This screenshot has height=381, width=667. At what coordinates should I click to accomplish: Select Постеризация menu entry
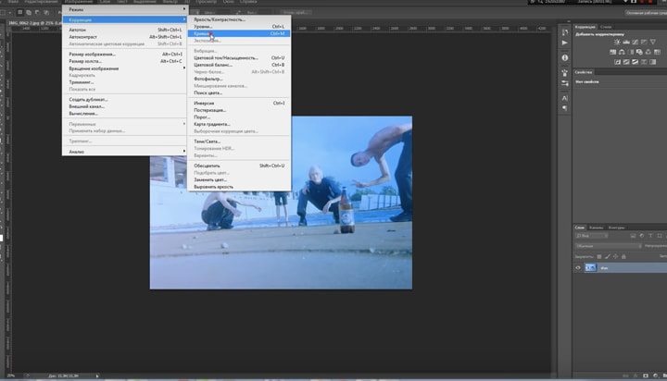(239, 110)
